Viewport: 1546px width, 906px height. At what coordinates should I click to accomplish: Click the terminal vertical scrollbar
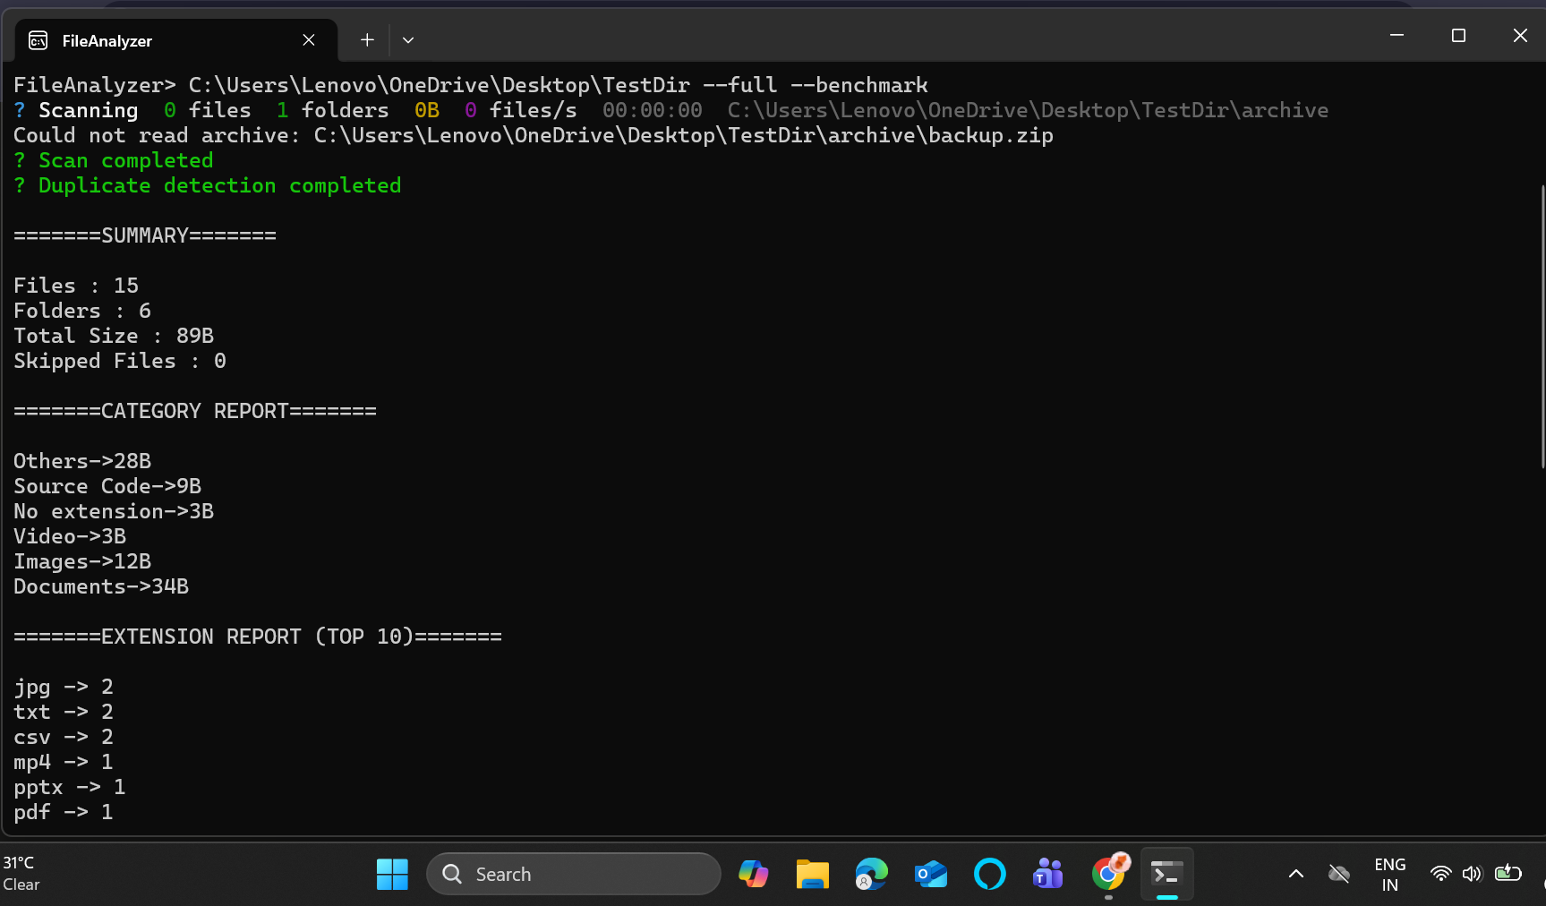click(x=1542, y=327)
